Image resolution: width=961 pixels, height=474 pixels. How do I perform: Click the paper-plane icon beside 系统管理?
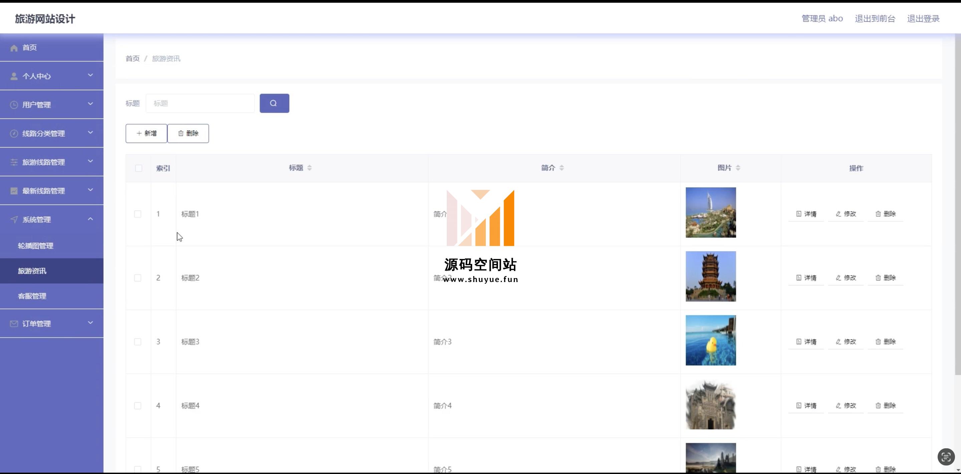[14, 220]
